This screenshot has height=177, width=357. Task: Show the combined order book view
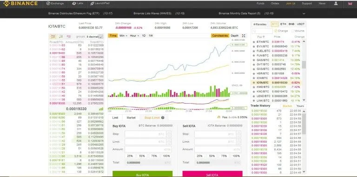[53, 36]
